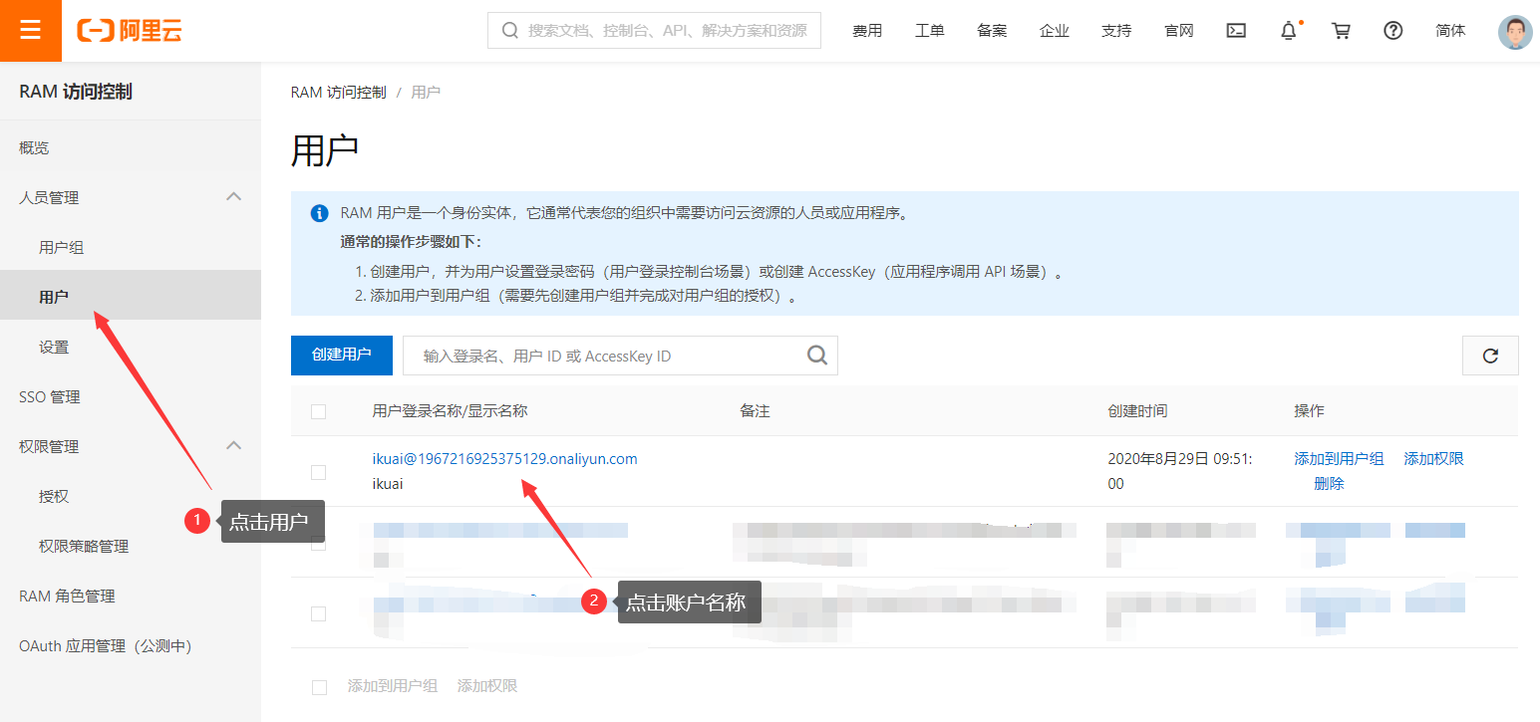1540x722 pixels.
Task: Open the 工单 menu
Action: pyautogui.click(x=930, y=31)
